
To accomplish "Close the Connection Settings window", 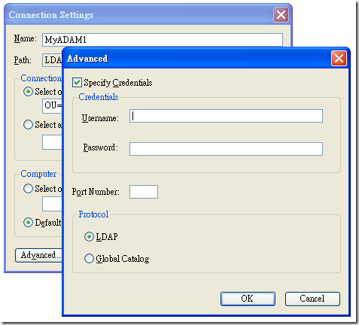I will point(281,15).
